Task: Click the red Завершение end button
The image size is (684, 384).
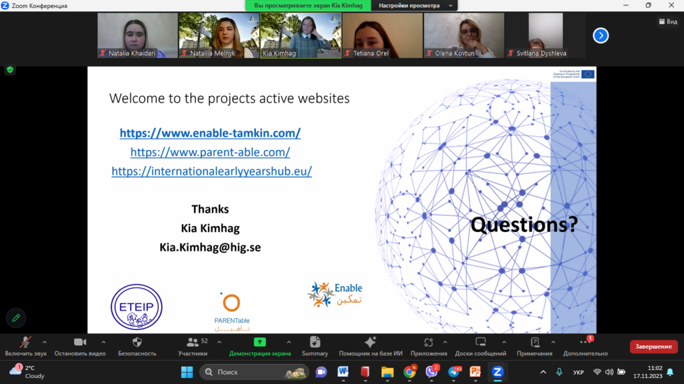Action: pyautogui.click(x=653, y=347)
